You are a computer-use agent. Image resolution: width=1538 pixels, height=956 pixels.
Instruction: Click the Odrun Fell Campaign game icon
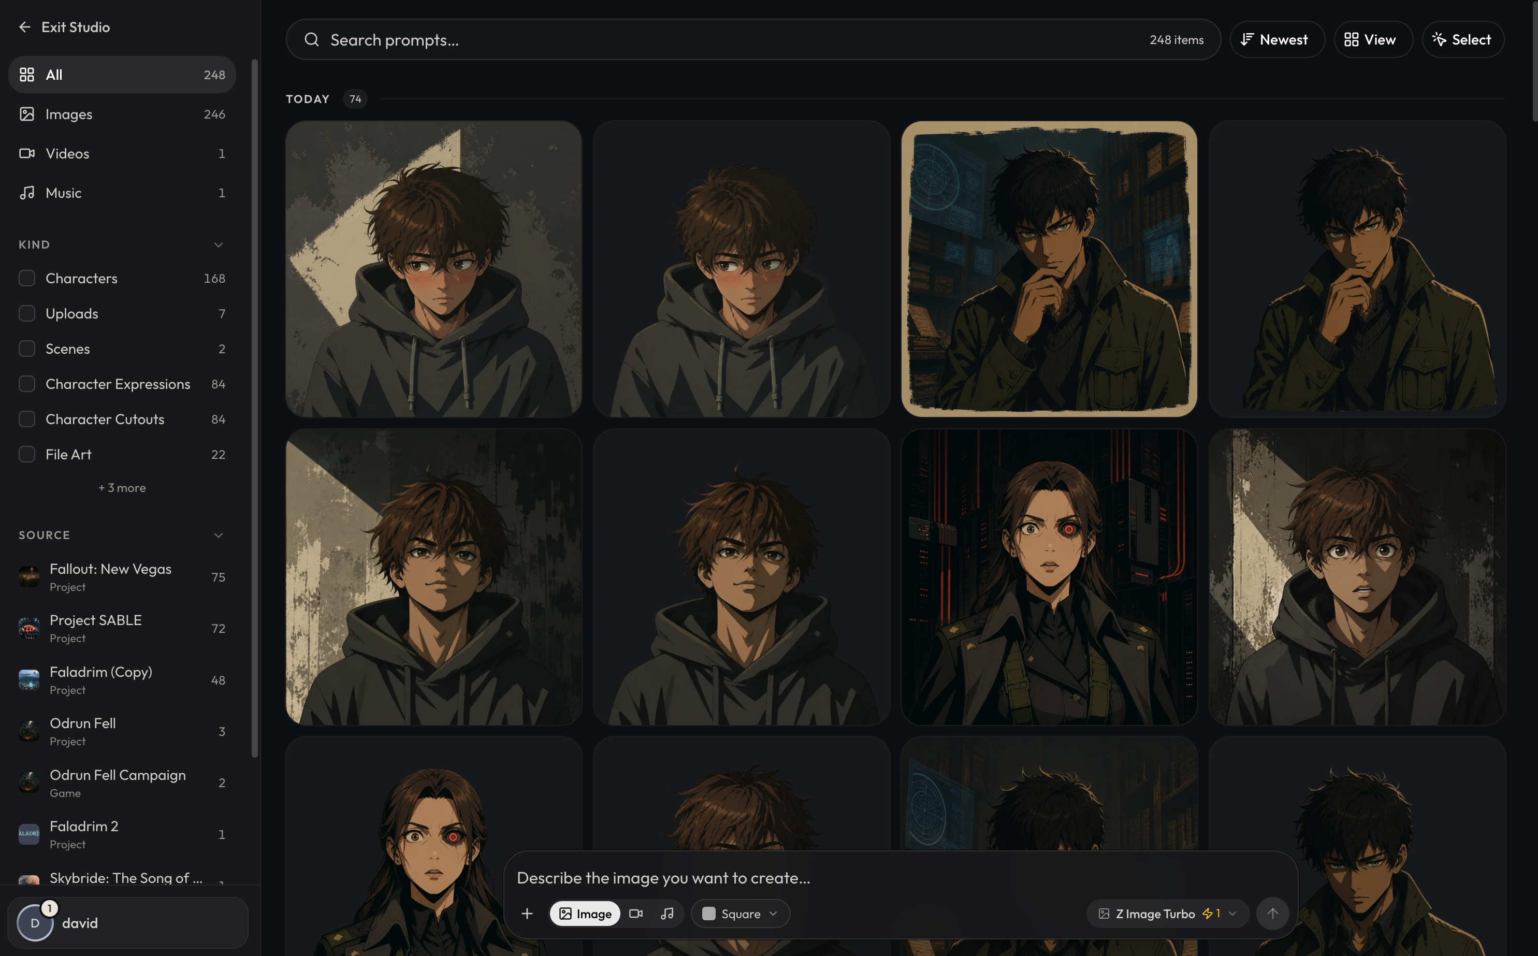click(29, 782)
